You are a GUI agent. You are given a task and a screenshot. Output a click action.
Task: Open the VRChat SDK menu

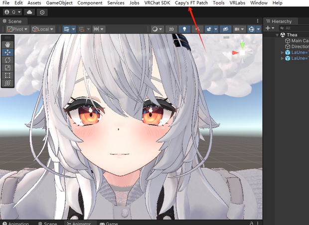tap(157, 3)
